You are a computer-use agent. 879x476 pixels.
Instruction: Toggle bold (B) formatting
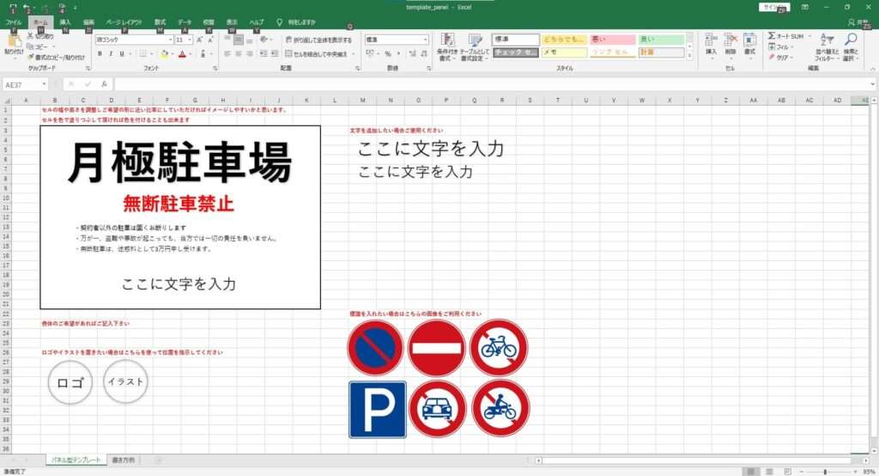pyautogui.click(x=100, y=53)
